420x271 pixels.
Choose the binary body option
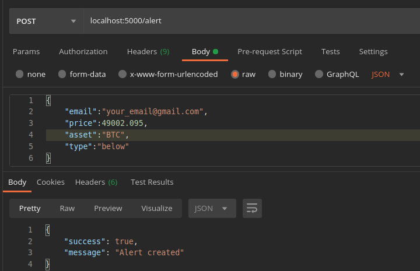pyautogui.click(x=272, y=74)
